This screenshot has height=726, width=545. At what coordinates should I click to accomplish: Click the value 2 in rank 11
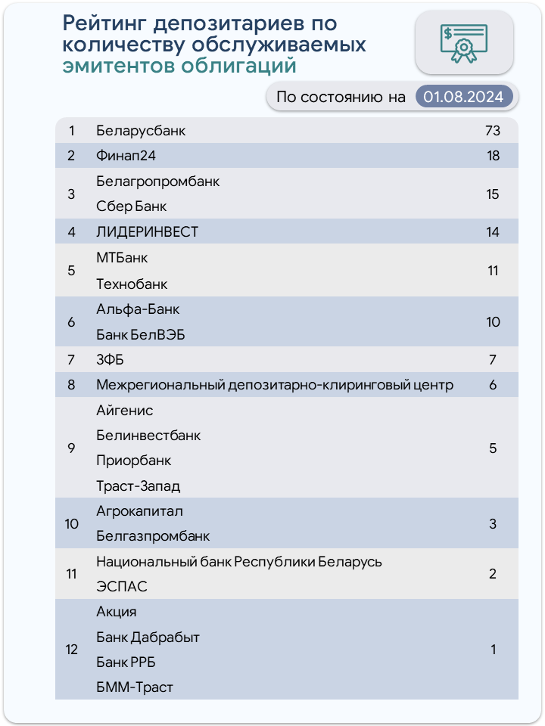pos(493,574)
